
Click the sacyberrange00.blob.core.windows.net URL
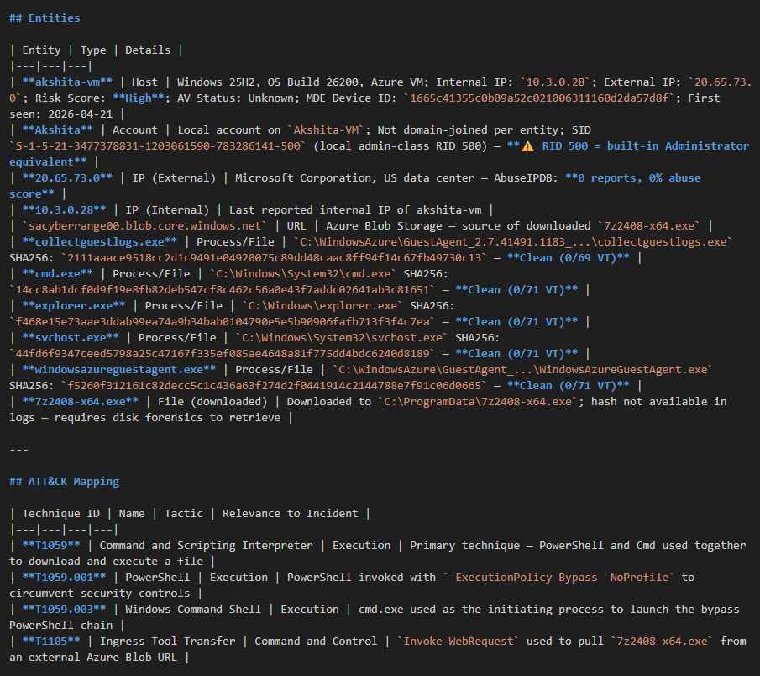[145, 227]
